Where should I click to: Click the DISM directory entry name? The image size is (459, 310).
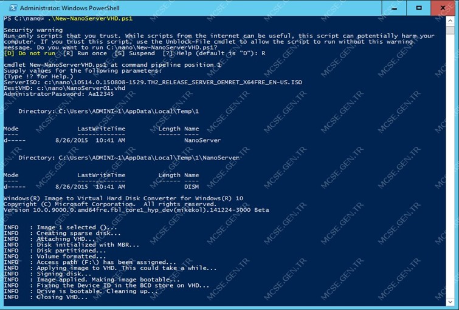click(192, 187)
